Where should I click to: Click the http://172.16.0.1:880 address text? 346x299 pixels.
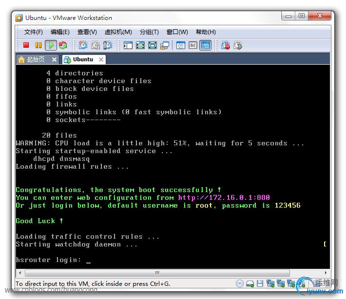click(x=224, y=197)
